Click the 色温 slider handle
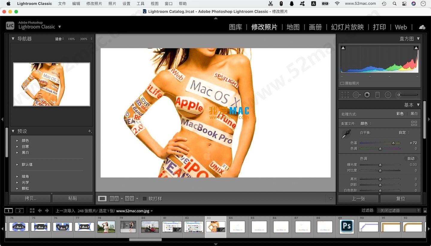This screenshot has height=246, width=431. point(393,143)
